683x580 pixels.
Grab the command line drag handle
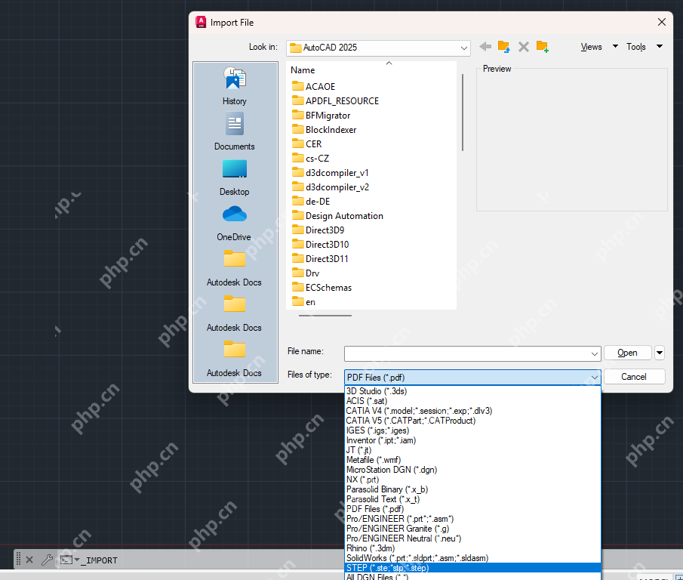point(18,559)
